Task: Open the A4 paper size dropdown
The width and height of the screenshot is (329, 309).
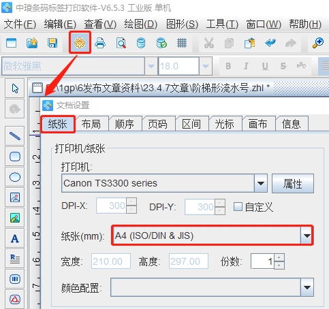Action: (x=307, y=235)
